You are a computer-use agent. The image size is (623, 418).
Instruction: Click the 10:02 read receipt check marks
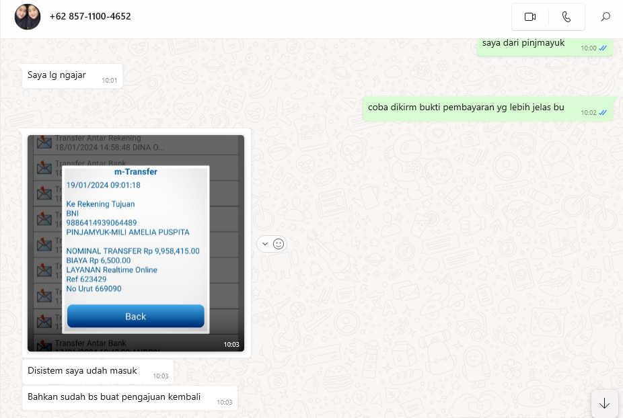pyautogui.click(x=603, y=113)
